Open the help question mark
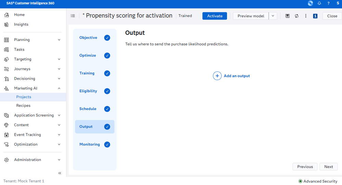This screenshot has height=185, width=342. (x=328, y=3)
